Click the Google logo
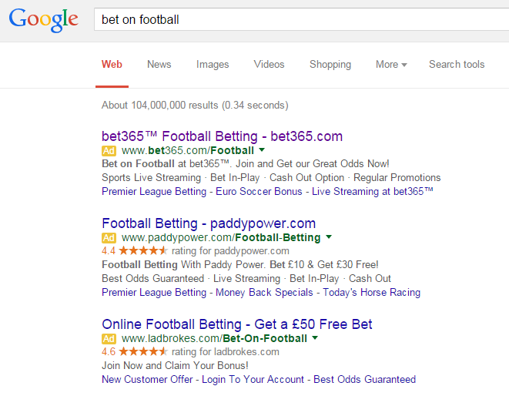 point(43,20)
